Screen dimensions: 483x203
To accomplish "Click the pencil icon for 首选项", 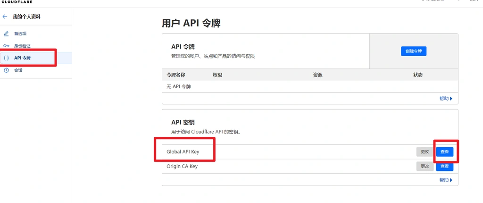I will coord(6,34).
